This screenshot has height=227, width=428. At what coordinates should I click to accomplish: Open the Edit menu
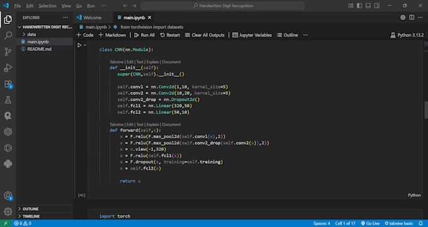pos(30,6)
